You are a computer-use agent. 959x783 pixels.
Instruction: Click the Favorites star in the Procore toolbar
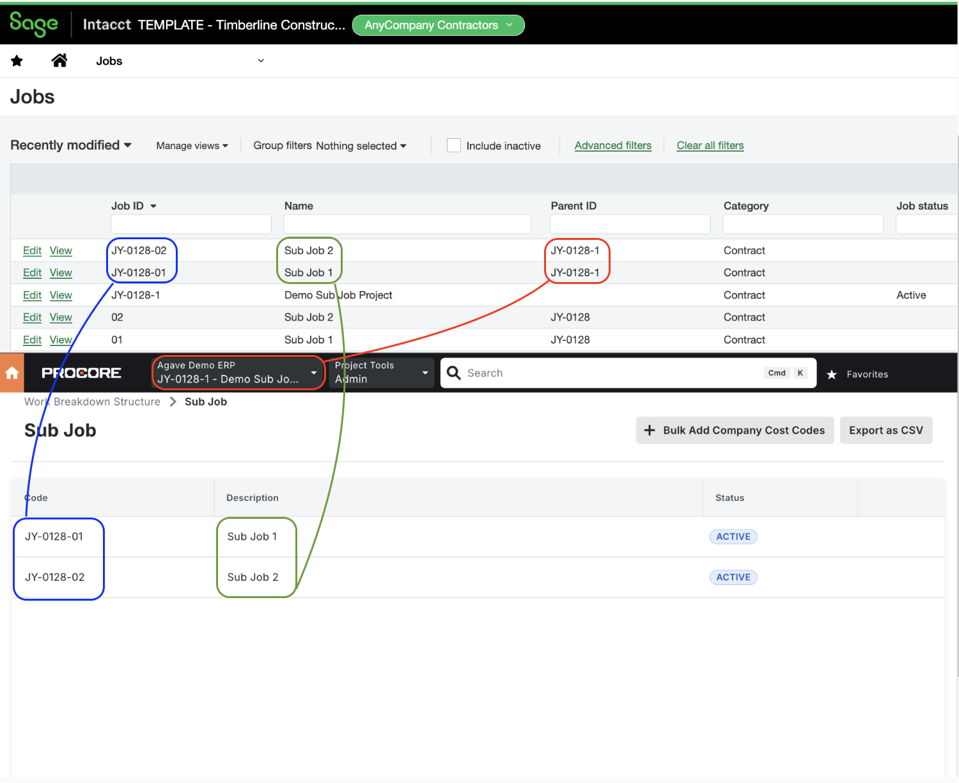click(x=832, y=374)
